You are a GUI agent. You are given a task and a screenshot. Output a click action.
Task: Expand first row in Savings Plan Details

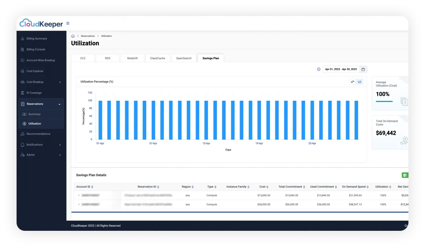79,195
